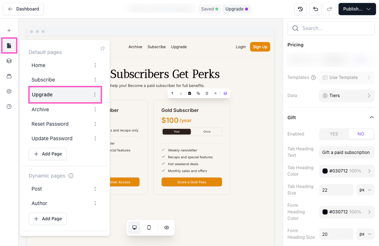Set Gift Enabled to YES
Image resolution: width=379 pixels, height=246 pixels.
(x=334, y=134)
